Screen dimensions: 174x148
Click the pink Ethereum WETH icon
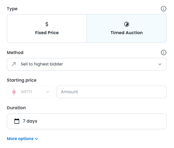tap(14, 92)
